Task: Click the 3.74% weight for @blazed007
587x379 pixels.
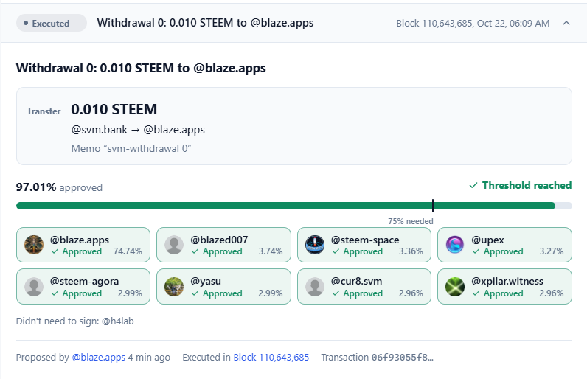Action: coord(271,251)
